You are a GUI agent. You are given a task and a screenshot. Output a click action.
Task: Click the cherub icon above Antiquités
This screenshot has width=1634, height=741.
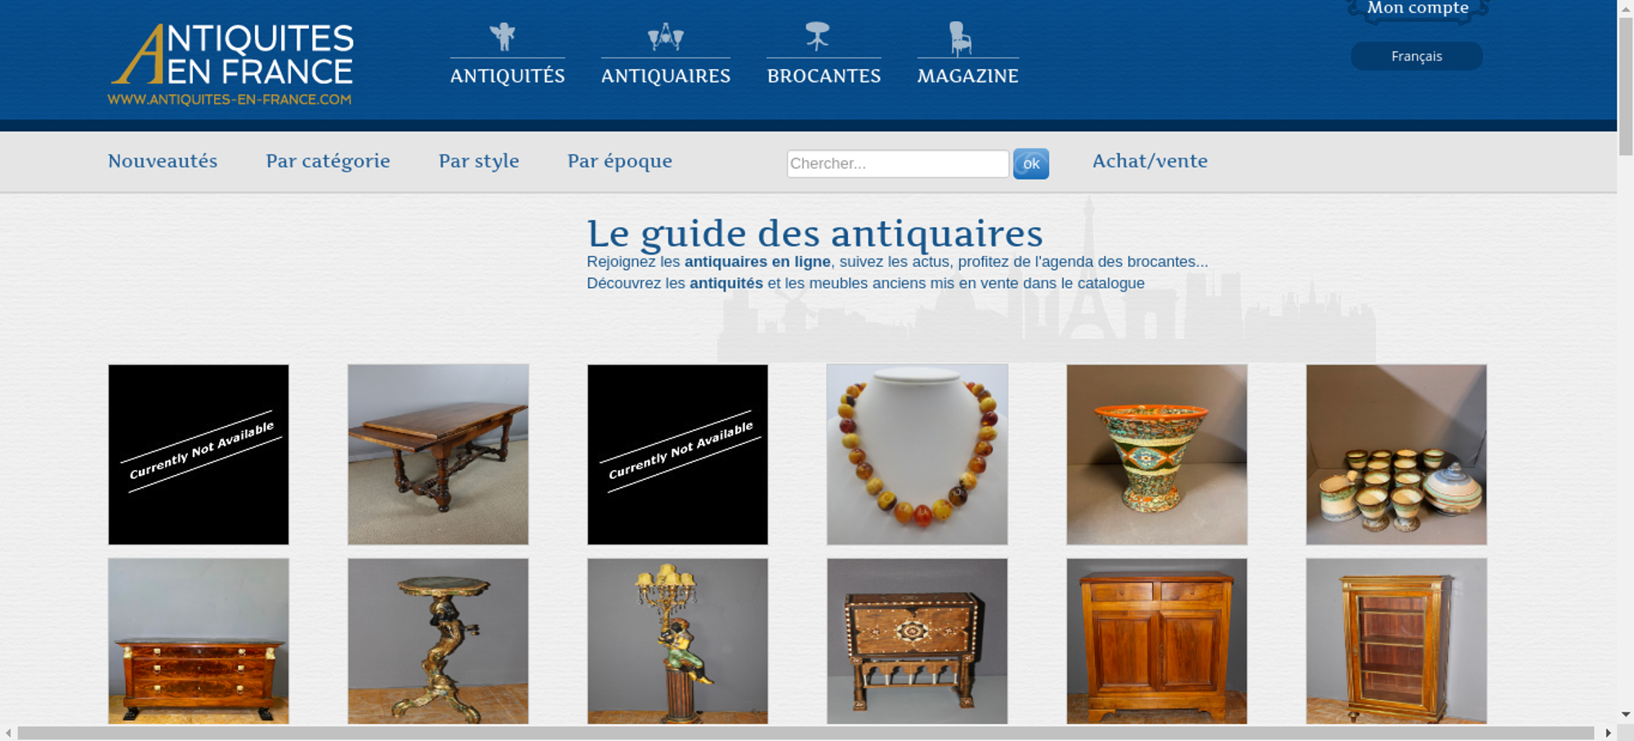(x=502, y=37)
